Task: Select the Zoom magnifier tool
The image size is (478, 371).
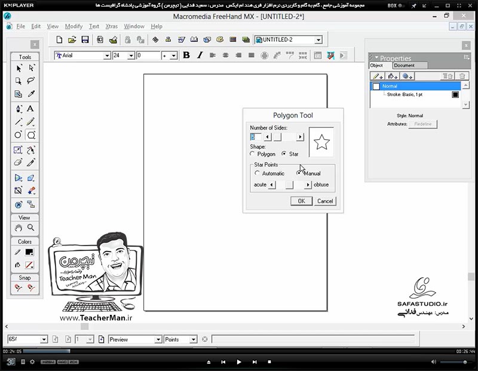Action: pyautogui.click(x=31, y=228)
